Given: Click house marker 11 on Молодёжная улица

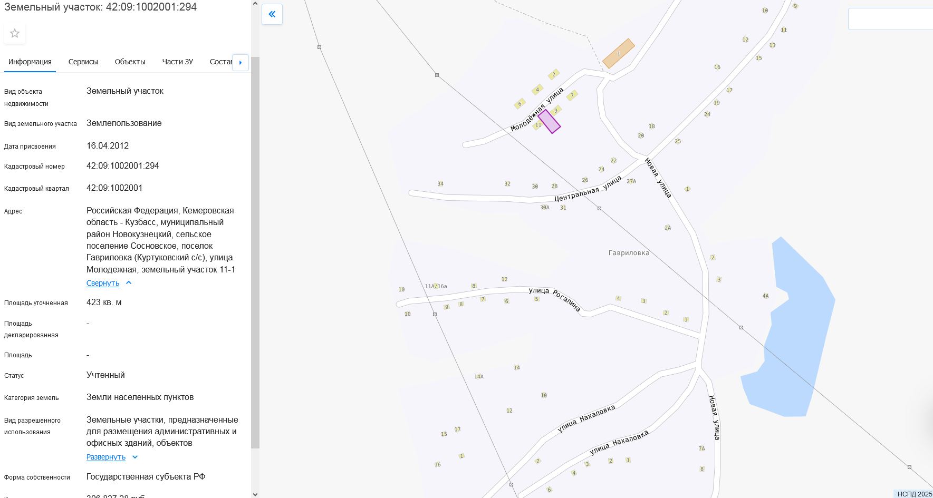Looking at the screenshot, I should click(x=537, y=125).
